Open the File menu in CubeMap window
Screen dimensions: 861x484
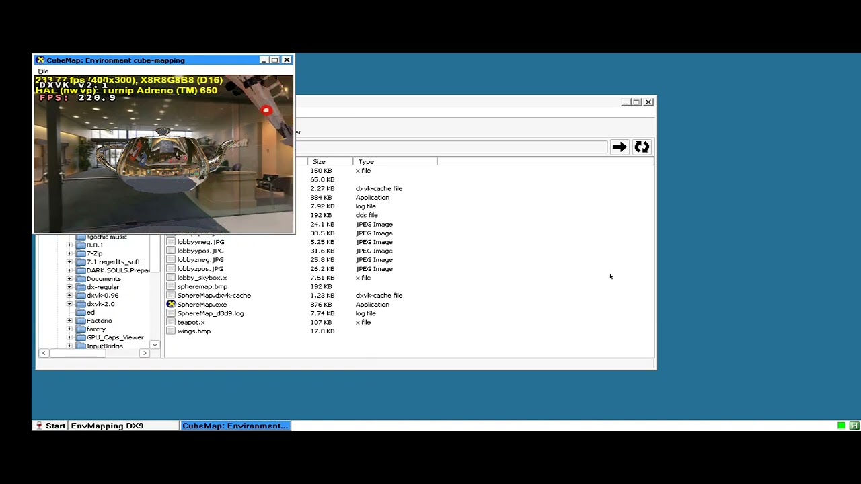click(43, 71)
